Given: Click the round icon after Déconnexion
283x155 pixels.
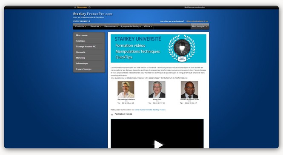Looking at the screenshot, I should [89, 7].
